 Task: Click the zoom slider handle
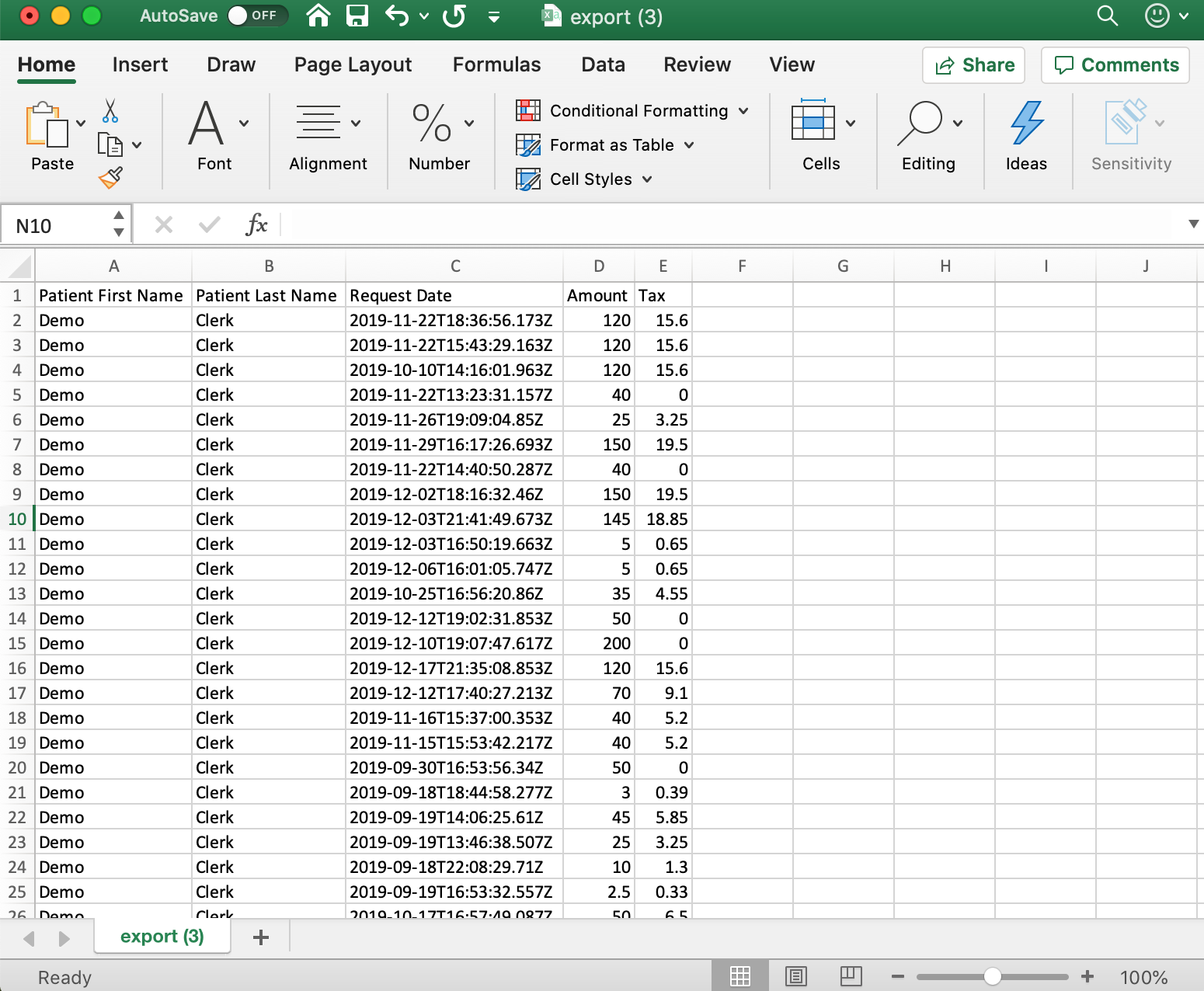click(x=992, y=977)
